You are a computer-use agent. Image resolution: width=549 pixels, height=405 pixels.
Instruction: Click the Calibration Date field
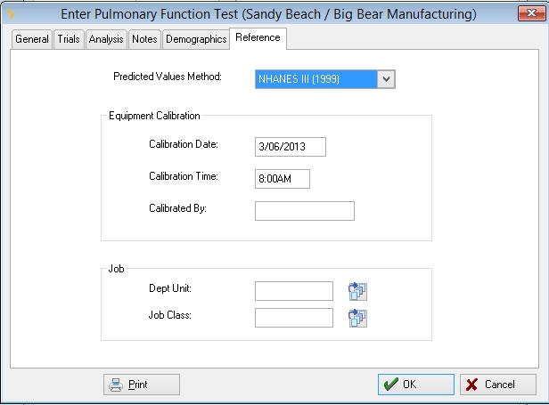tap(291, 147)
